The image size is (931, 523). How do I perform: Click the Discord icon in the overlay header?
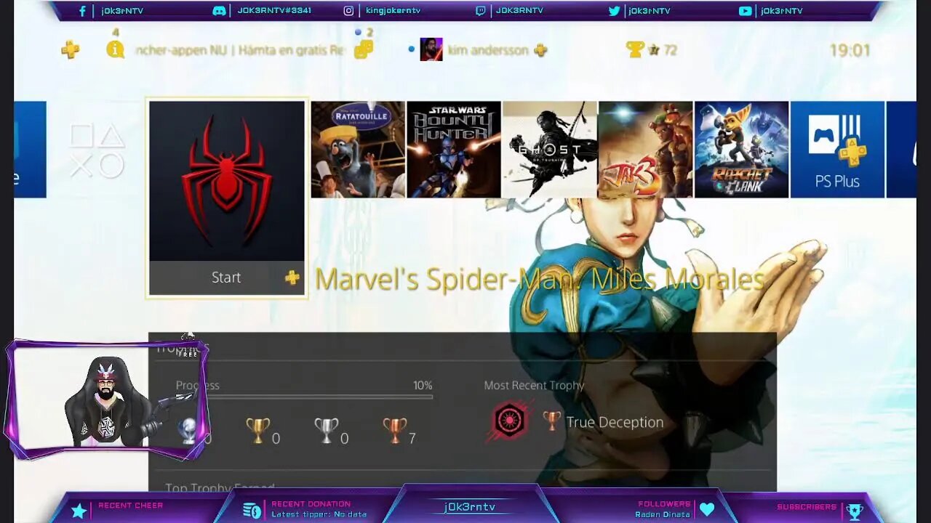tap(219, 11)
